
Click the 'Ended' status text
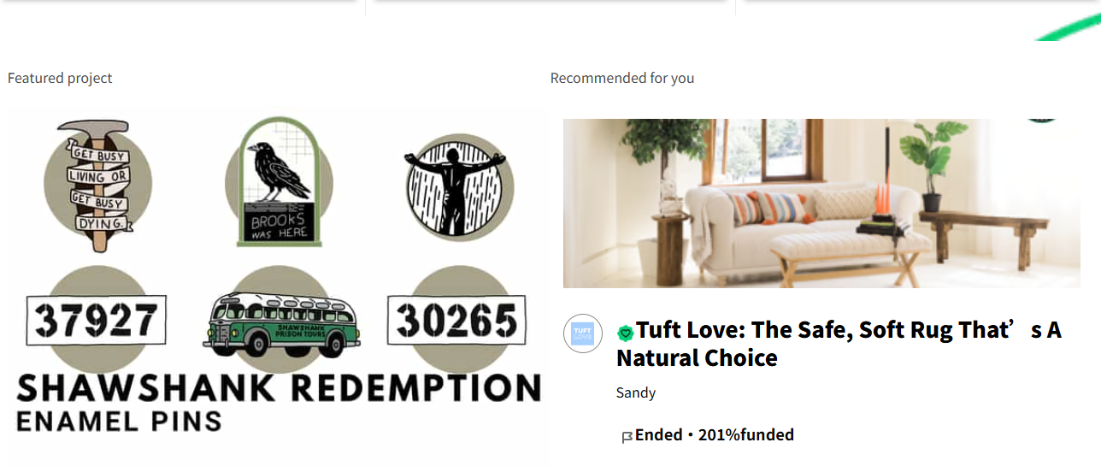click(x=658, y=435)
